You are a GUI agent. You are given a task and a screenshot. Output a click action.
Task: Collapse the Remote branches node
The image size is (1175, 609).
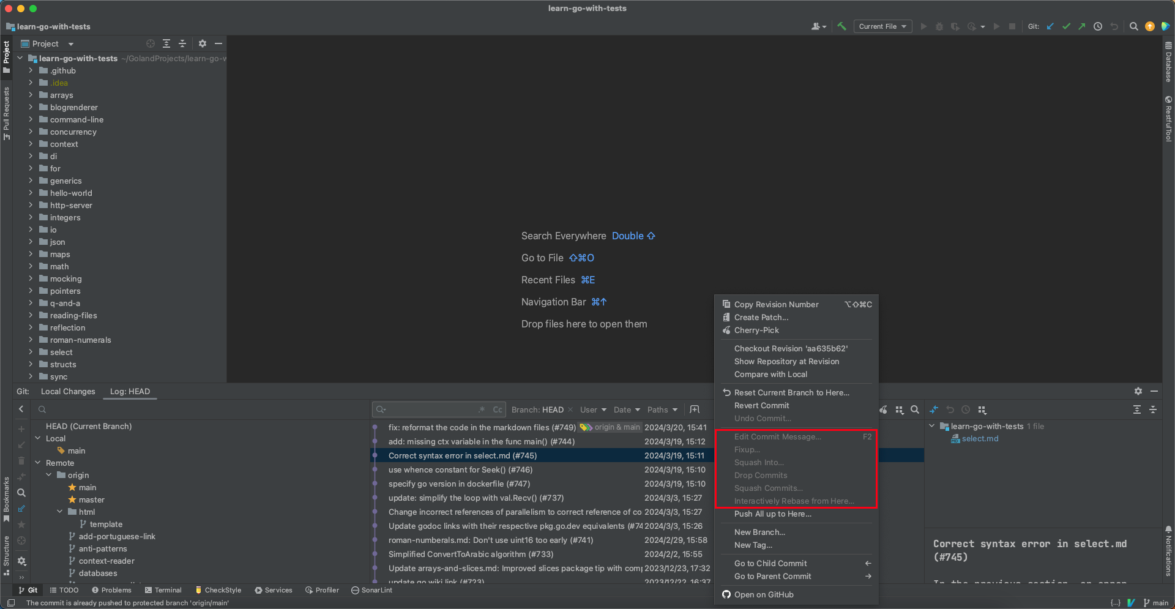tap(38, 463)
